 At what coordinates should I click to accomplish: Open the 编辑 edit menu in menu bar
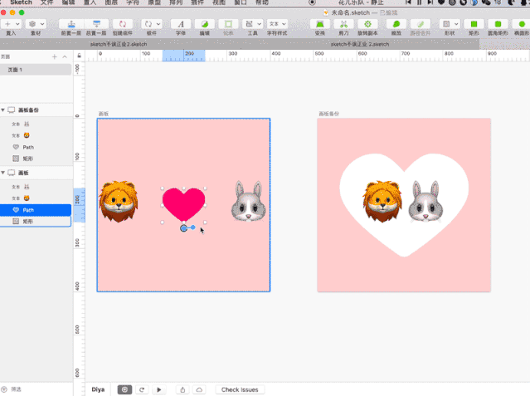click(x=68, y=2)
